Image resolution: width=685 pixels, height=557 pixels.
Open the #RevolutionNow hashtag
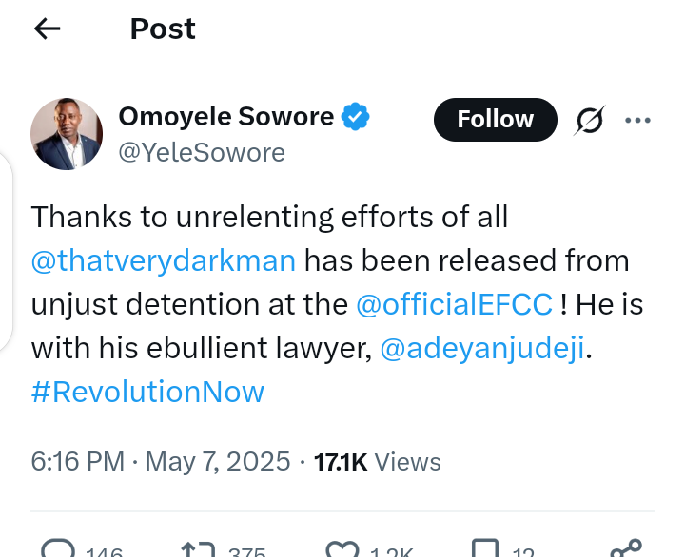click(147, 392)
